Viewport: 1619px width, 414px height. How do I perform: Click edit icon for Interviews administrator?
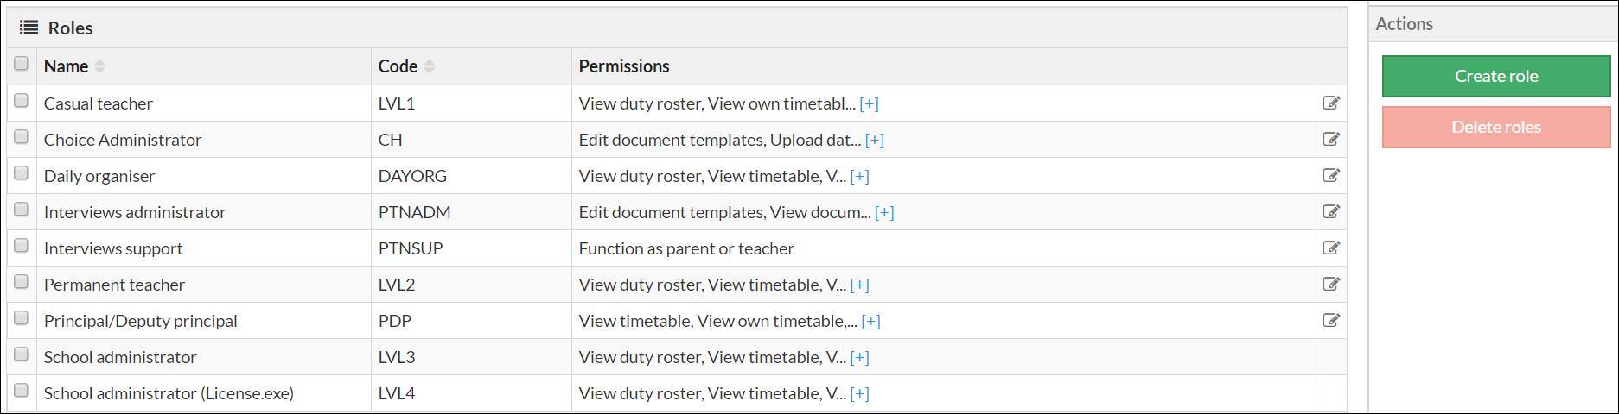click(x=1330, y=212)
